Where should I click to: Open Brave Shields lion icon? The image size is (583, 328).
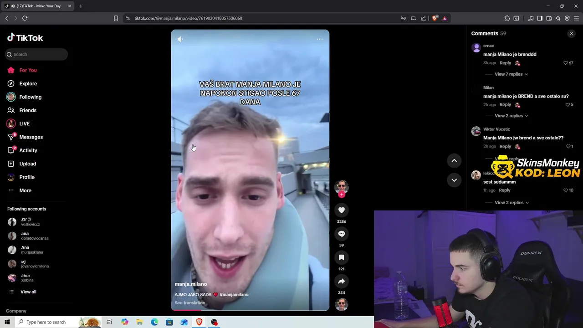[x=435, y=18]
